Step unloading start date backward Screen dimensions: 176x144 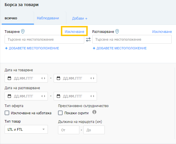[42, 96]
